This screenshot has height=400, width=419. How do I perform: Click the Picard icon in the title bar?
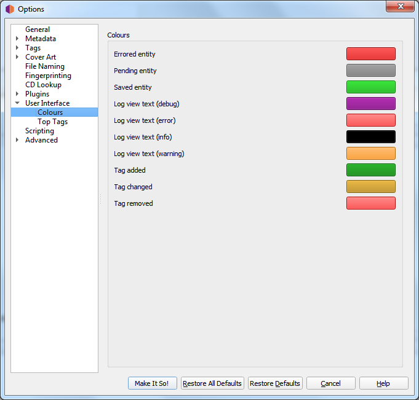tap(10, 9)
